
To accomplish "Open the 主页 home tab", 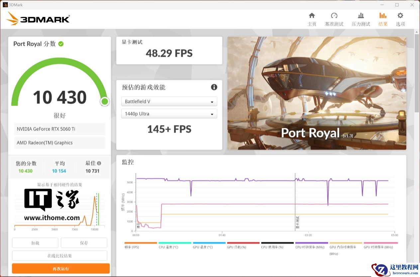I will [x=312, y=20].
